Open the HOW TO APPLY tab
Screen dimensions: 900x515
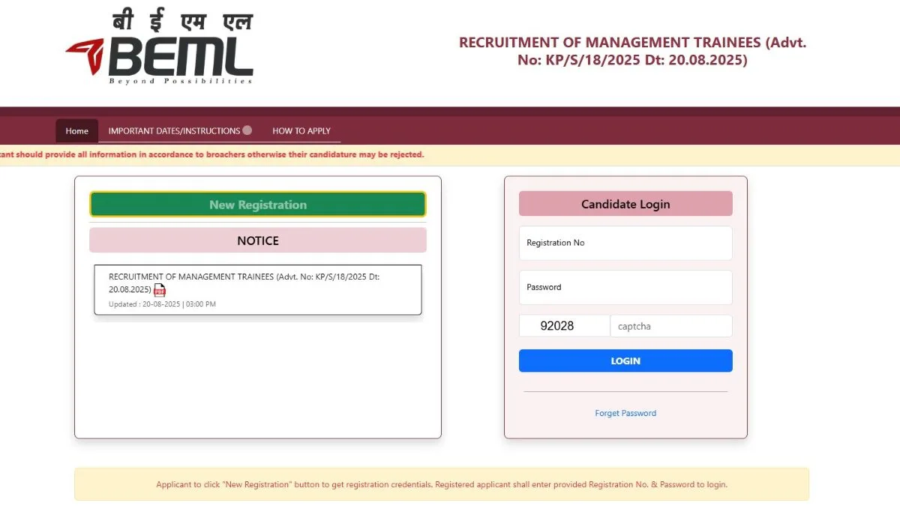pos(301,130)
